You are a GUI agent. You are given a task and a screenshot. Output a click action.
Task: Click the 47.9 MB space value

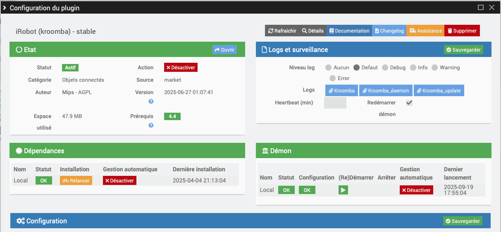72,116
